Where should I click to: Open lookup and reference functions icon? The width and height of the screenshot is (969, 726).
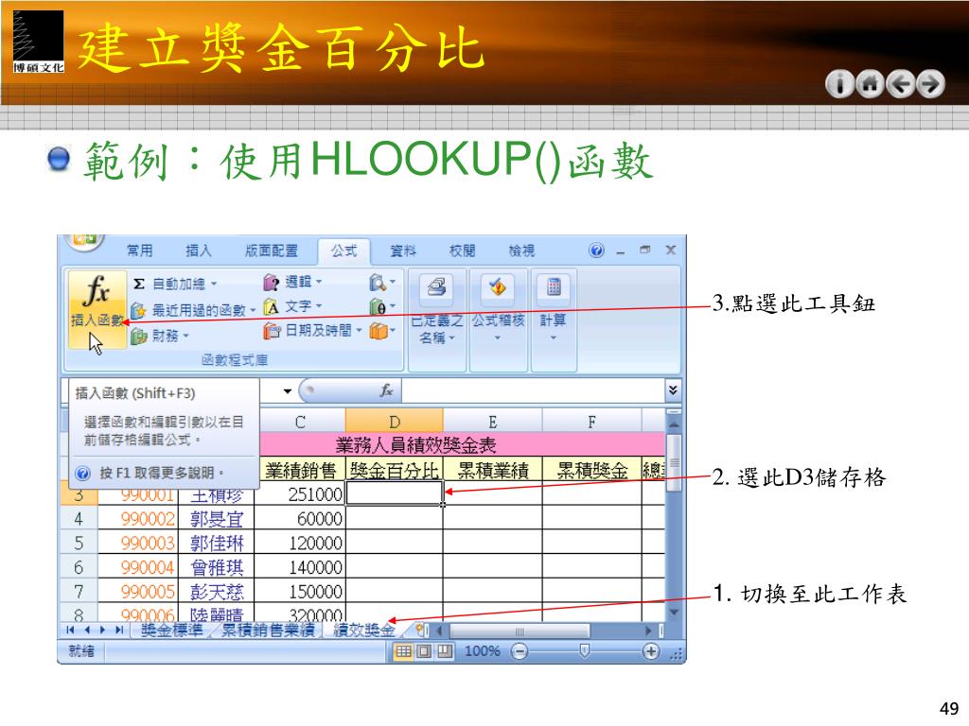tap(382, 283)
